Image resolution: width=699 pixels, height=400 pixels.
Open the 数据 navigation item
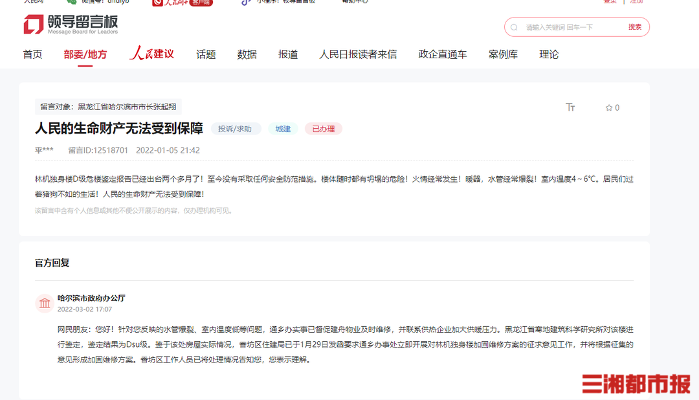click(x=247, y=54)
